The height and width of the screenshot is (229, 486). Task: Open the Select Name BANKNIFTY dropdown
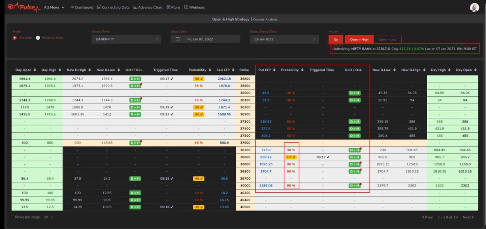click(126, 39)
